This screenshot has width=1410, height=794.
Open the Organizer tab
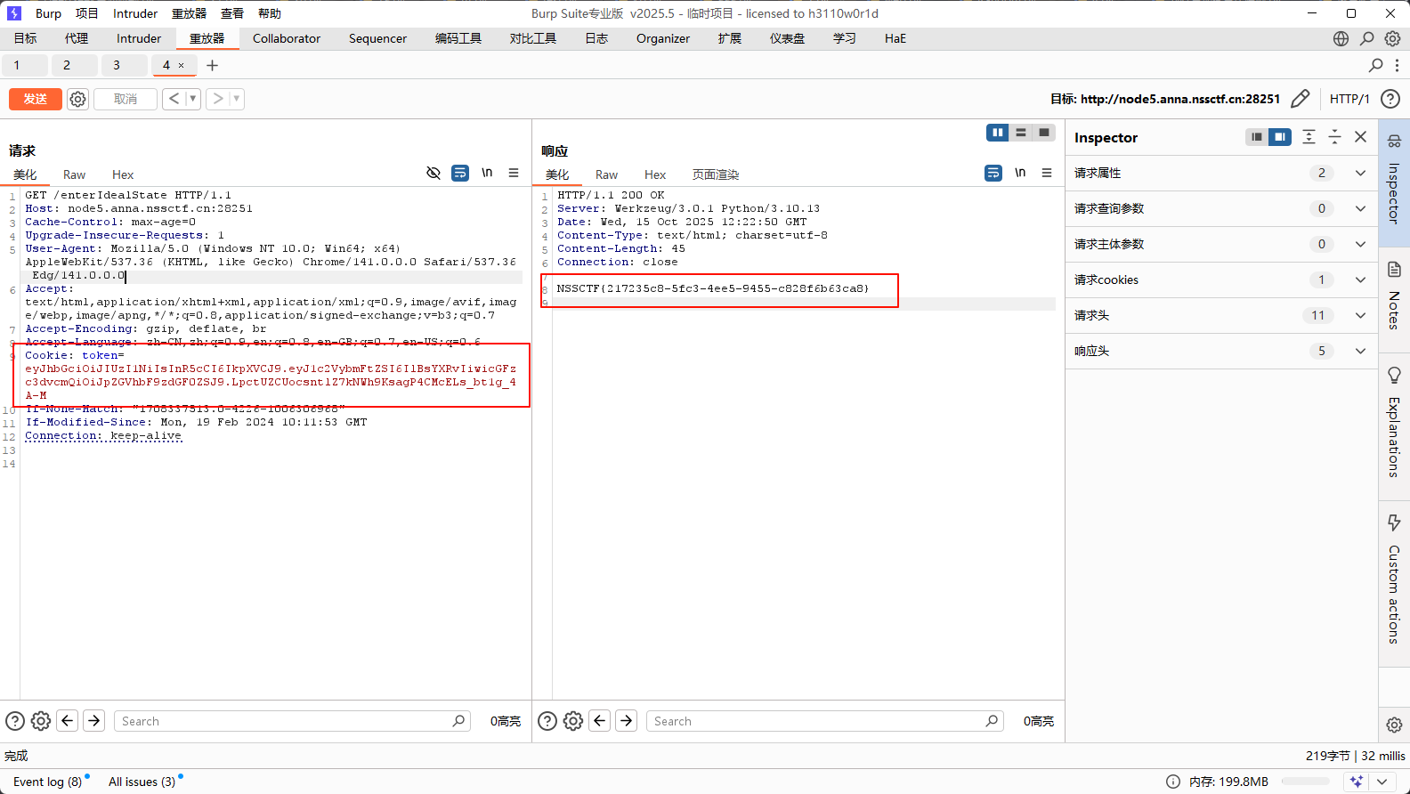(663, 38)
